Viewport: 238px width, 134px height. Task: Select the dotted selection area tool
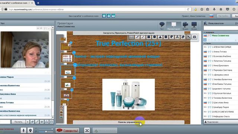[x=131, y=37]
